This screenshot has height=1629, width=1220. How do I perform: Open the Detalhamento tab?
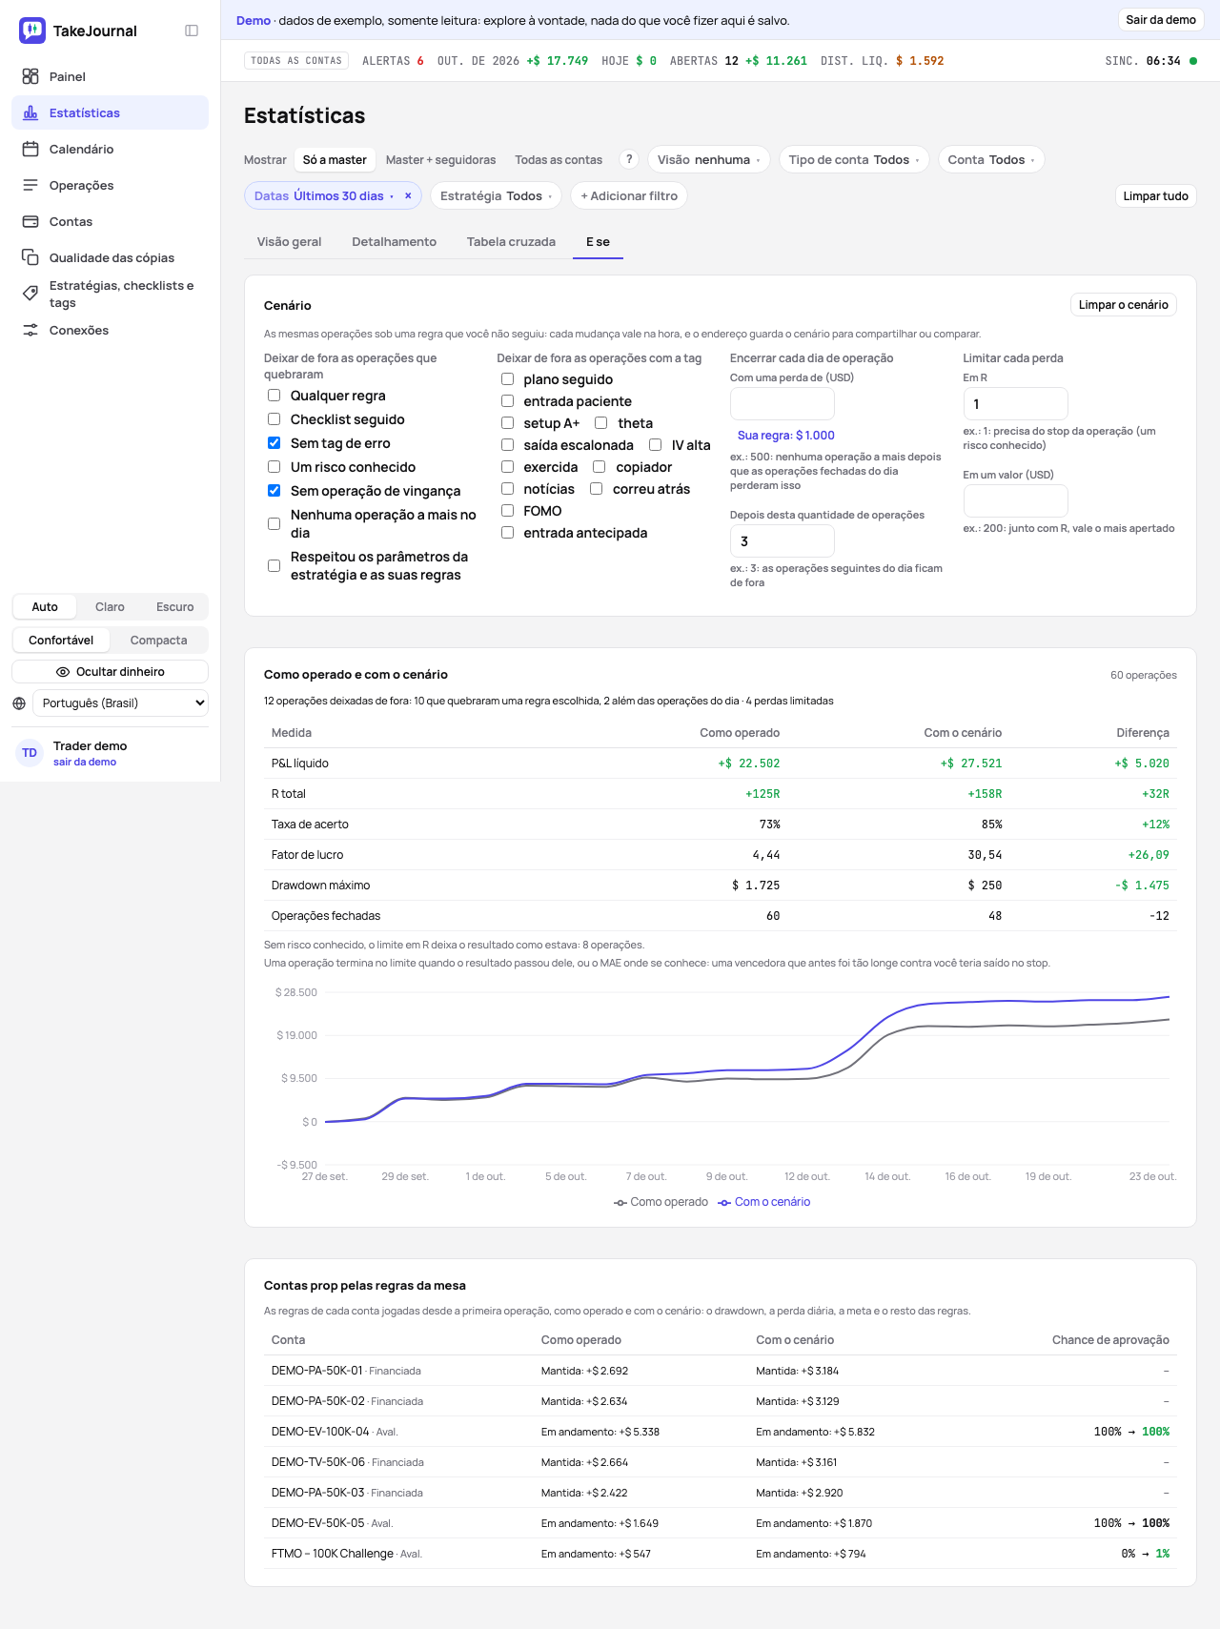(x=394, y=242)
